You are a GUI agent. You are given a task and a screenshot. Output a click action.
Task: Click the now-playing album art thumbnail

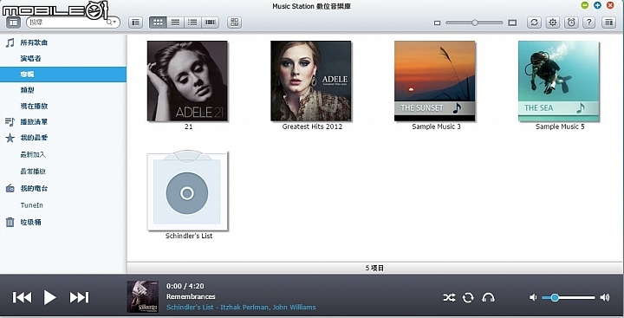click(142, 297)
